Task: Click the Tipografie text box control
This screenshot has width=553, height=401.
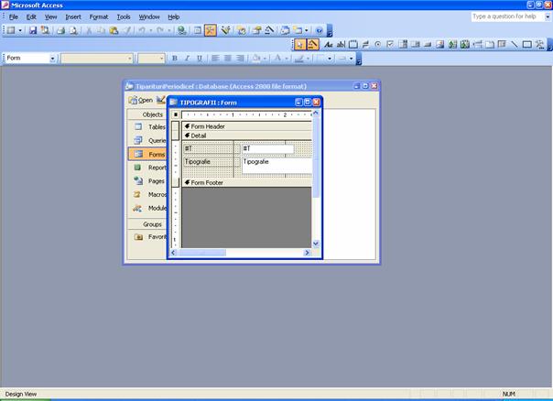Action: click(275, 162)
